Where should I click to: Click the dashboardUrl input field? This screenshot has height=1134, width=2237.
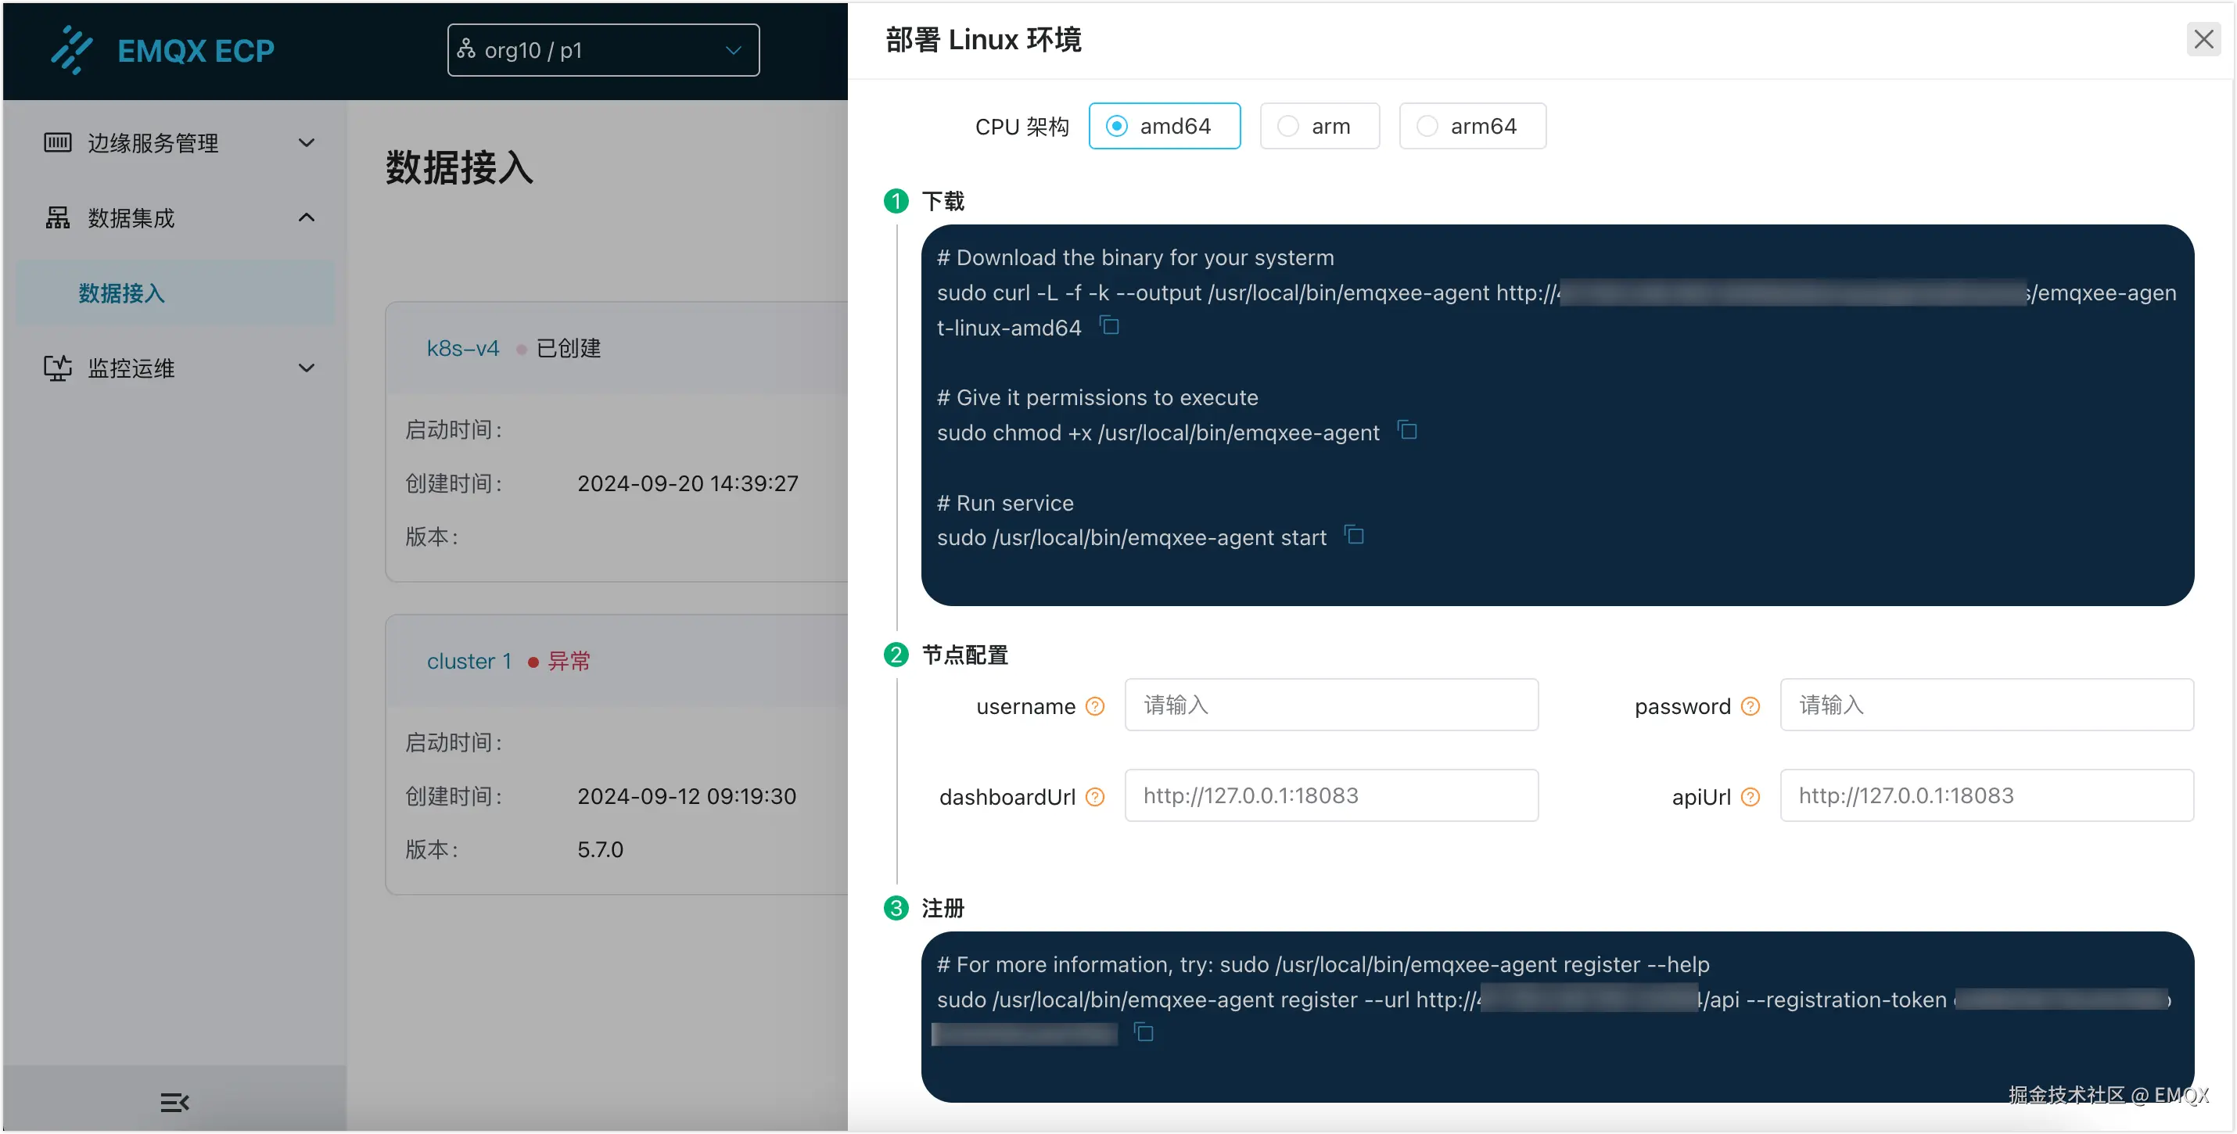(x=1330, y=795)
